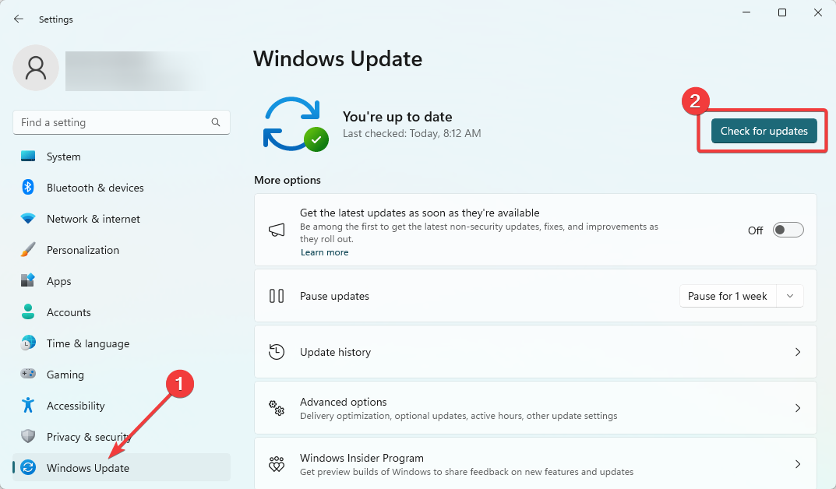This screenshot has height=489, width=836.
Task: Click the System monitor icon
Action: click(x=28, y=156)
